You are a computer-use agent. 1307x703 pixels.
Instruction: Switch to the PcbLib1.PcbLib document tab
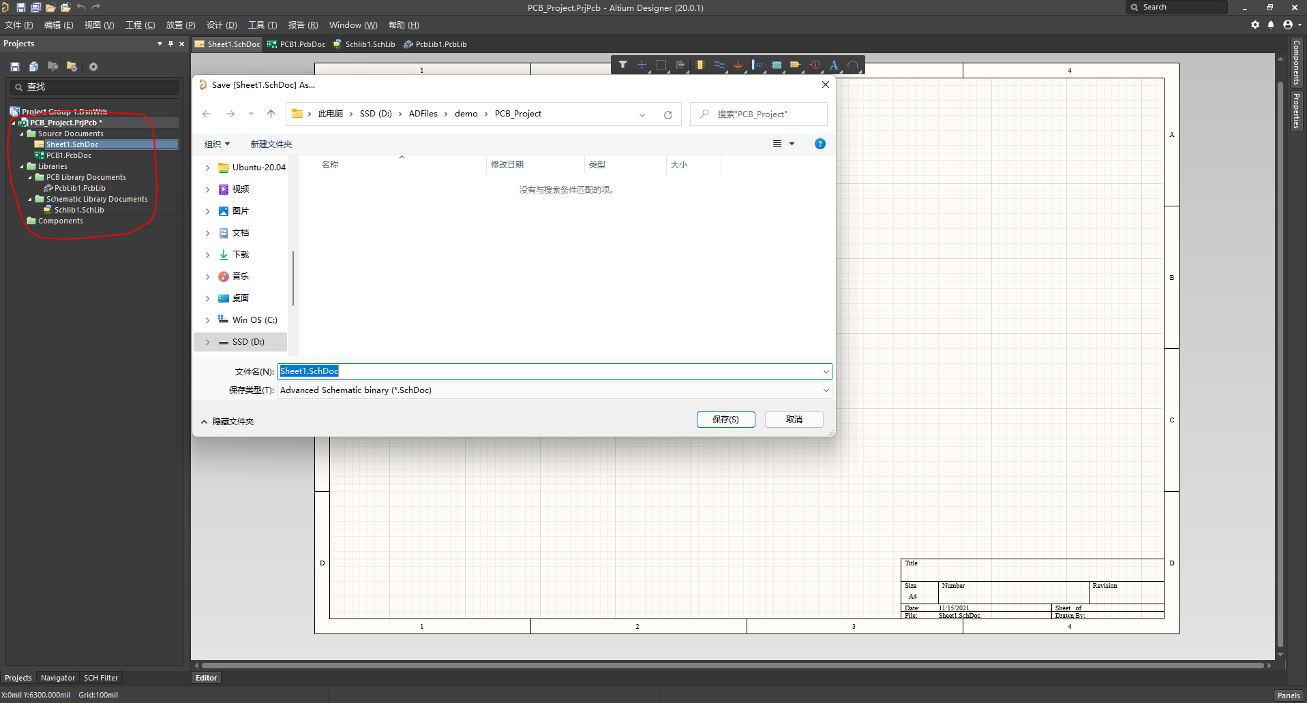click(x=436, y=44)
